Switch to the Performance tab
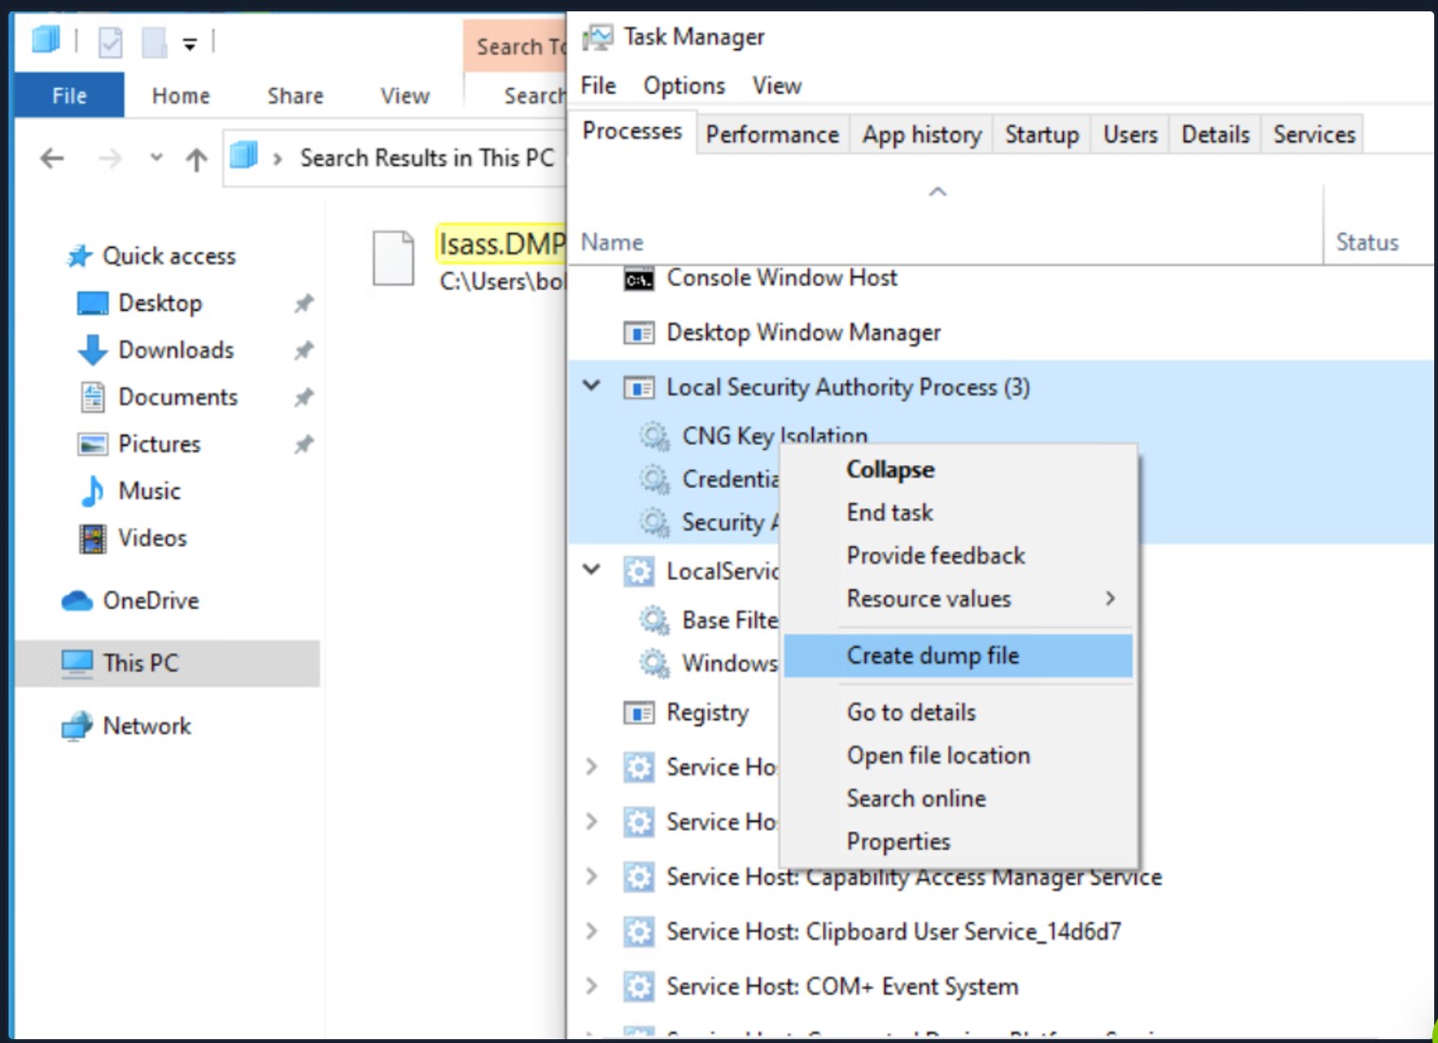Screen dimensions: 1438x1043 point(772,135)
